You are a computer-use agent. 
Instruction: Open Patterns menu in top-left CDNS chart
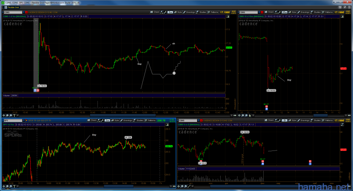pos(213,12)
